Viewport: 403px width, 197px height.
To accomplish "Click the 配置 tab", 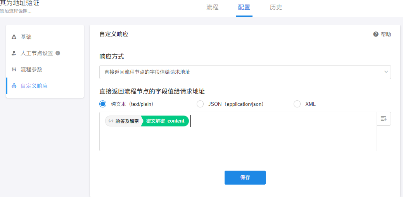I will 244,7.
